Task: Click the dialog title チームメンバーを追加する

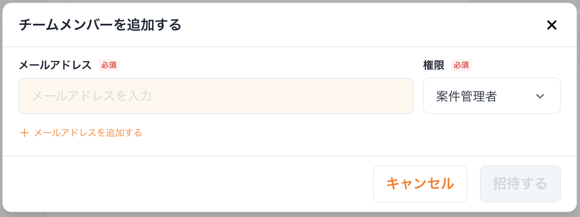Action: pyautogui.click(x=100, y=25)
